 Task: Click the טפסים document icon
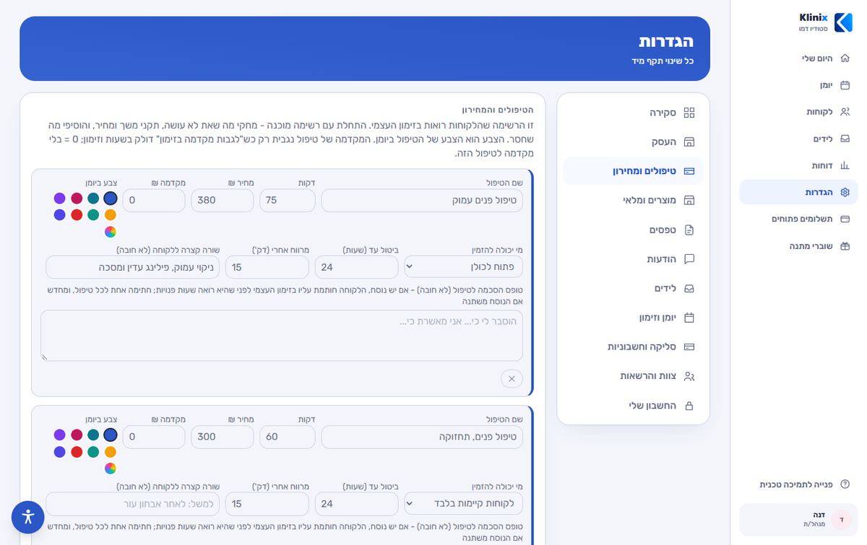[x=689, y=230]
